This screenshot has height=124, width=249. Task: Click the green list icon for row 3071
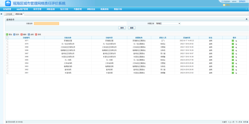coord(233,41)
